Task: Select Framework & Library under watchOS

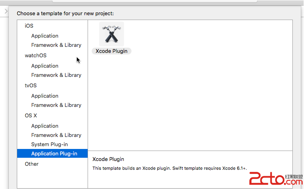Action: coord(56,75)
